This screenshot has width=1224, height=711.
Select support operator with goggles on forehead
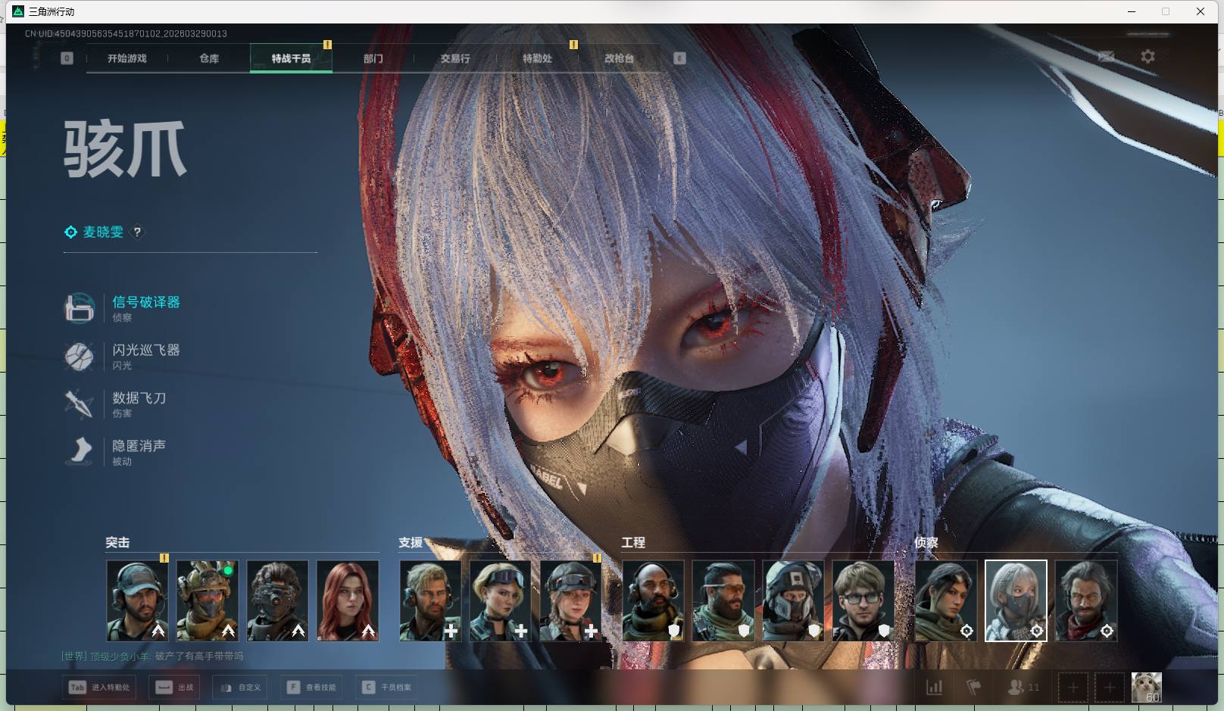pyautogui.click(x=501, y=600)
